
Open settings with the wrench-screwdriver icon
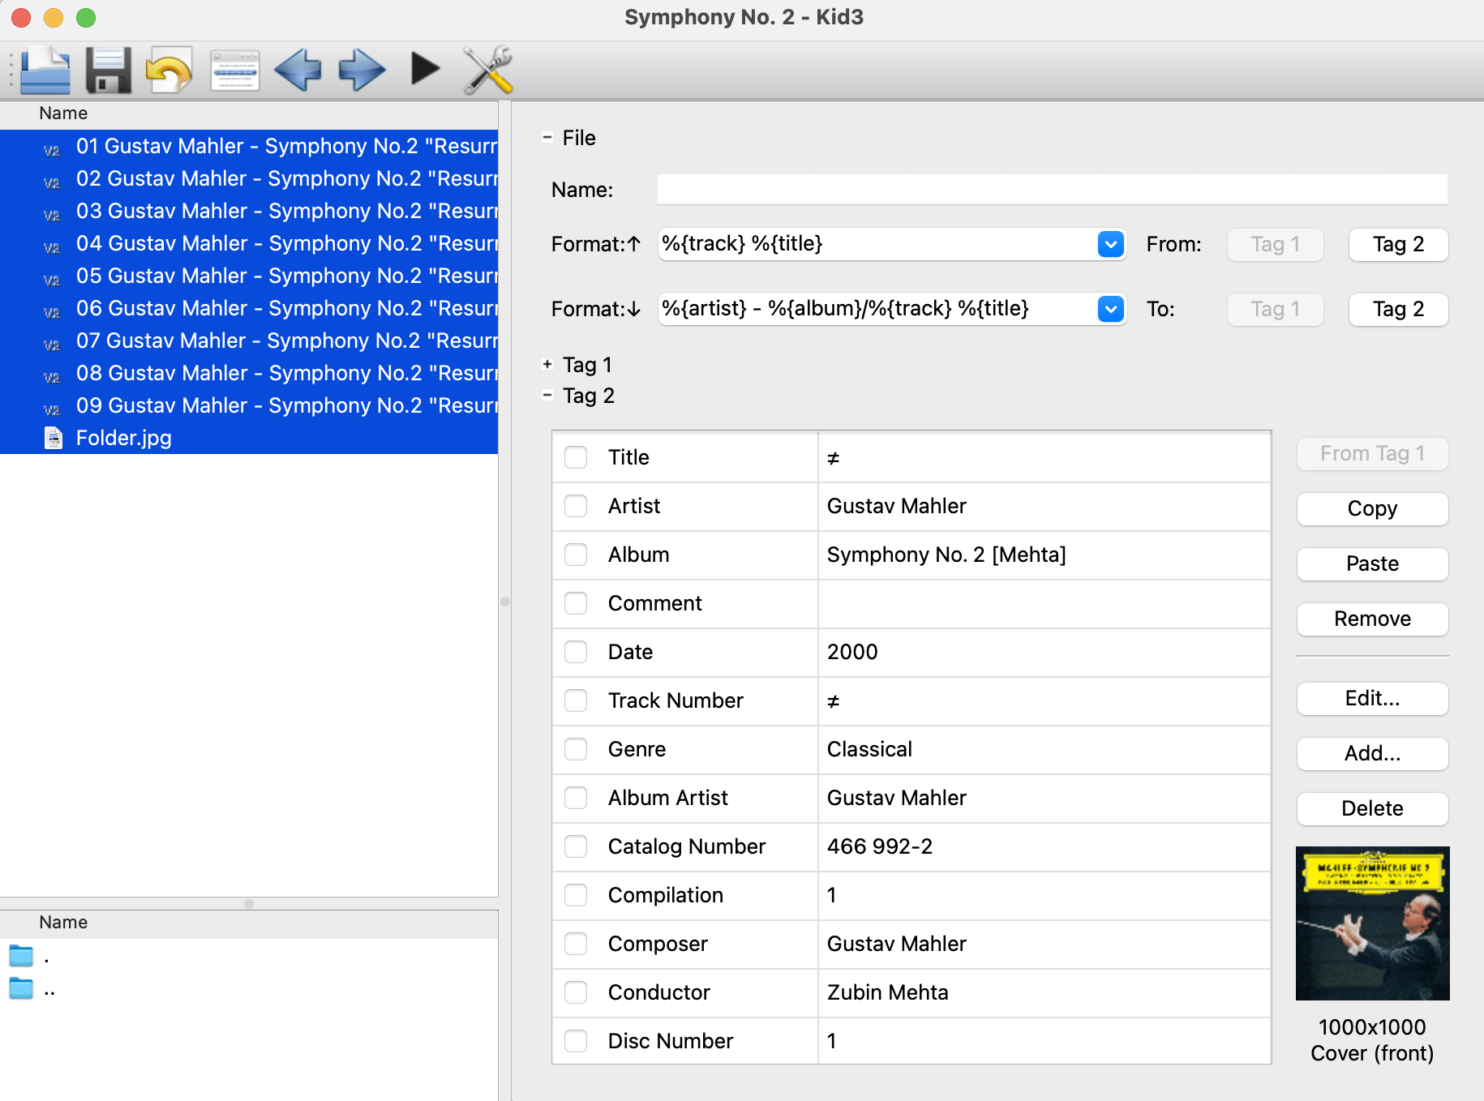point(487,71)
